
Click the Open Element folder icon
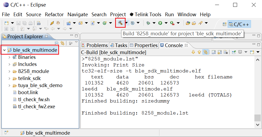(188, 23)
